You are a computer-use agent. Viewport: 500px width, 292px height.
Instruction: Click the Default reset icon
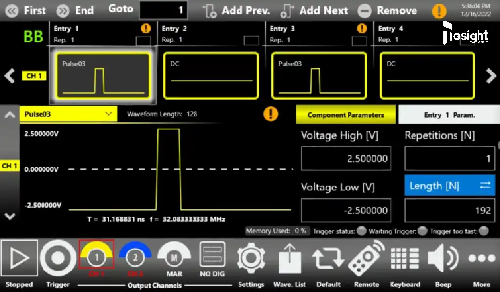328,259
